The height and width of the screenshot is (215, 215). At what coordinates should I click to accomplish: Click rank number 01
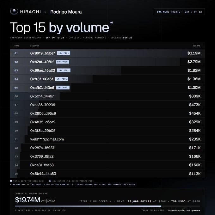pyautogui.click(x=16, y=53)
